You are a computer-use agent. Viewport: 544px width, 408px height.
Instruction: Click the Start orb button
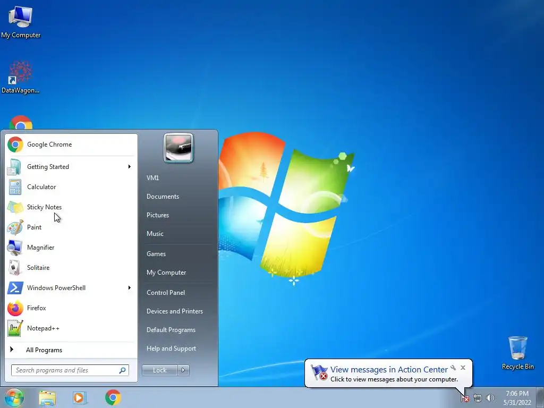coord(14,397)
